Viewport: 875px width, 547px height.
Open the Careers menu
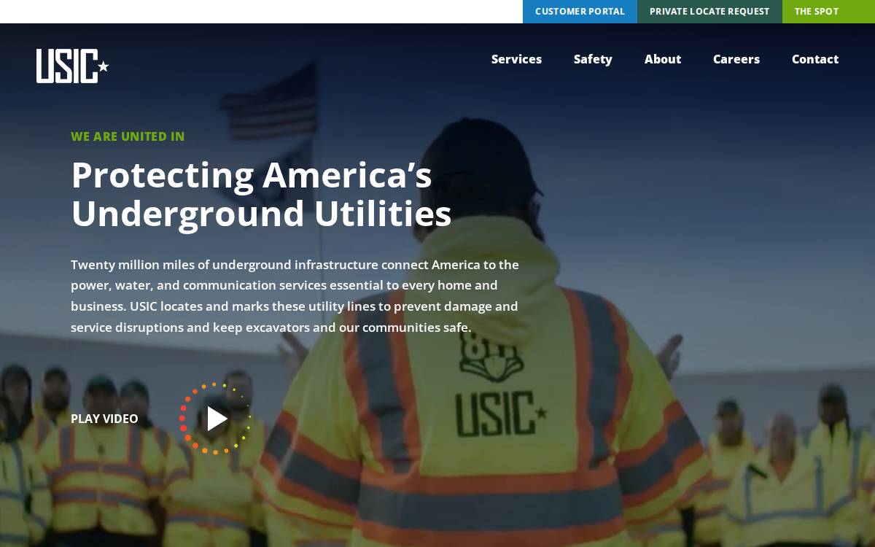(x=736, y=59)
